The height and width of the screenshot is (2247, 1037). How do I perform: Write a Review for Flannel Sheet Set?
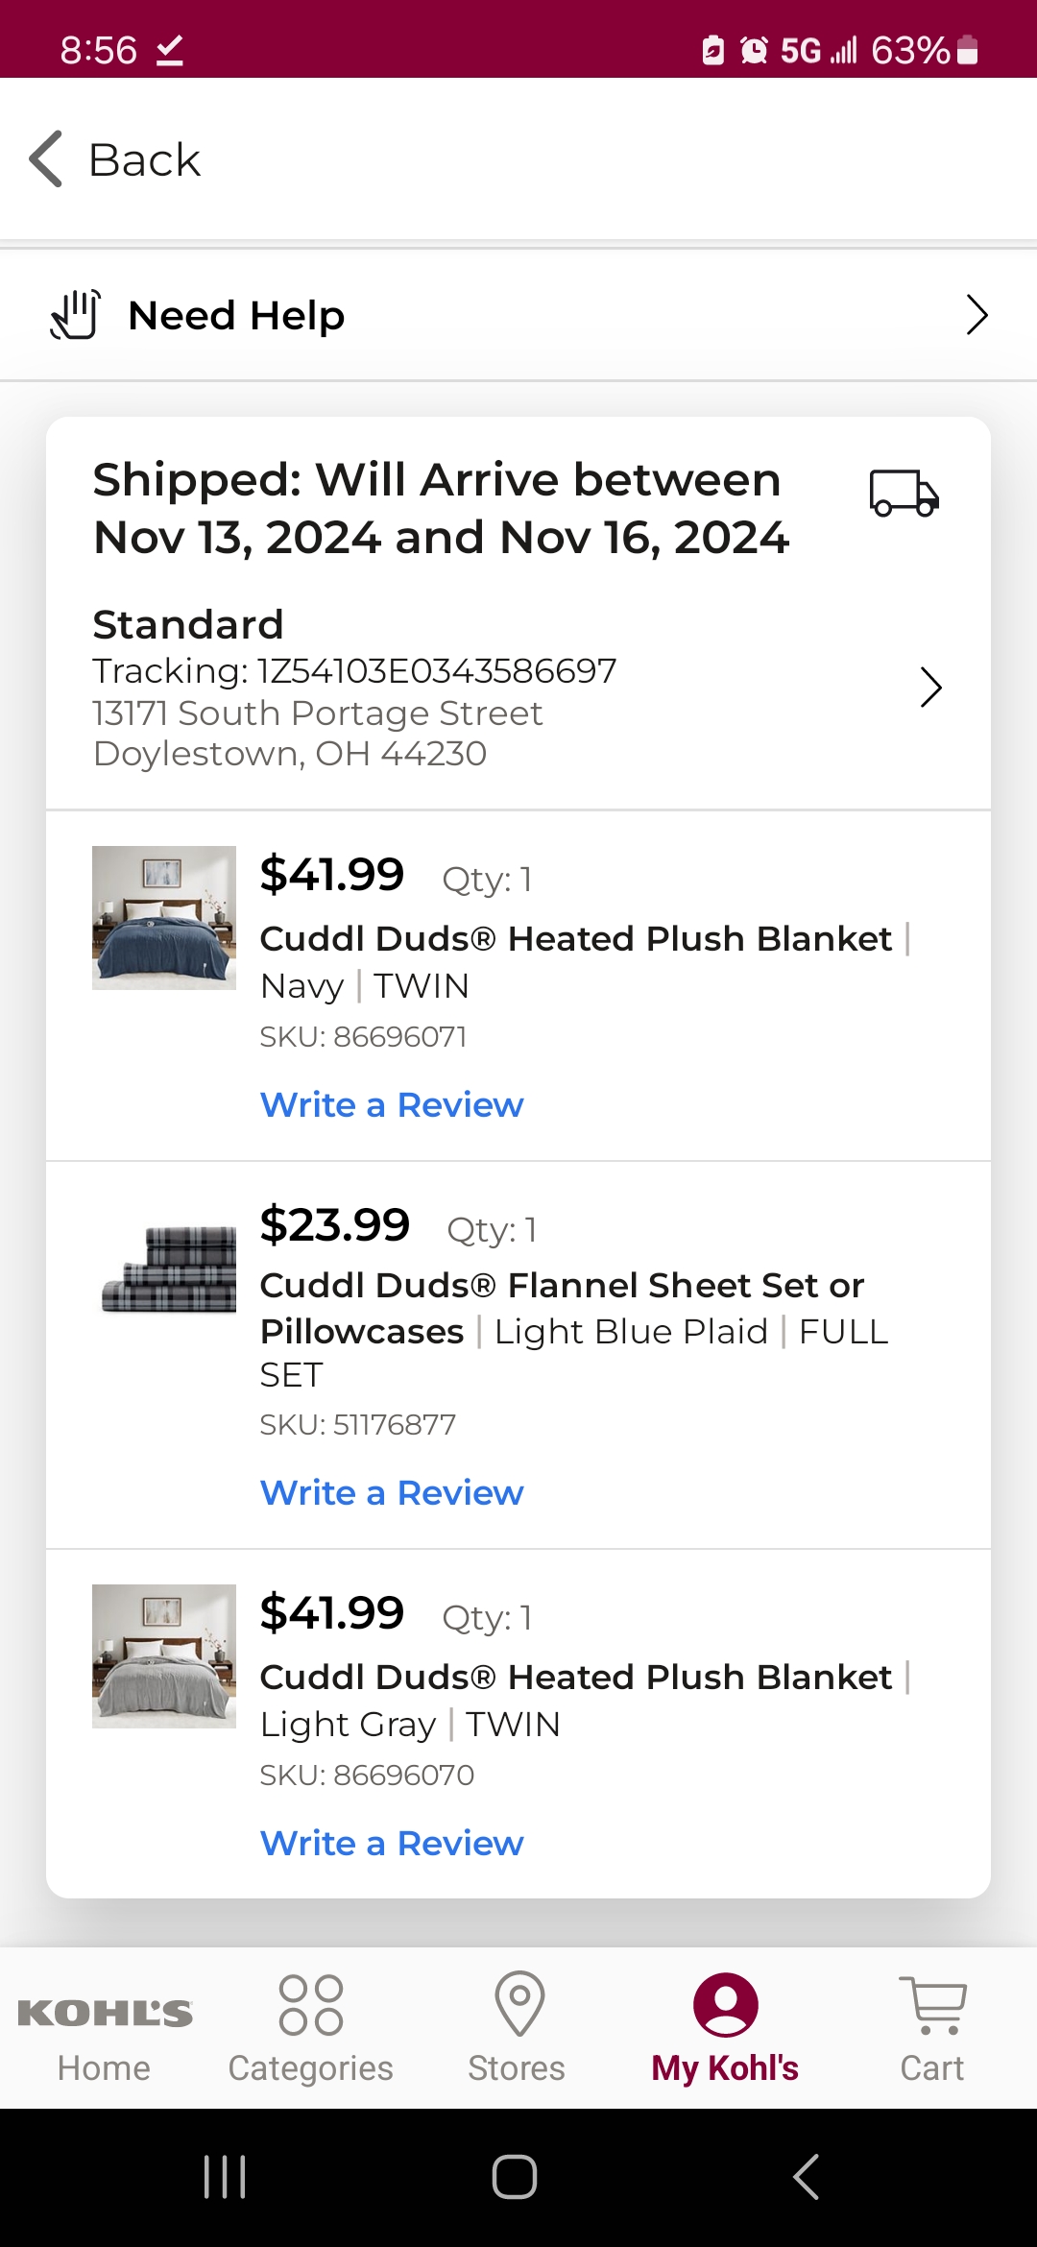coord(392,1493)
